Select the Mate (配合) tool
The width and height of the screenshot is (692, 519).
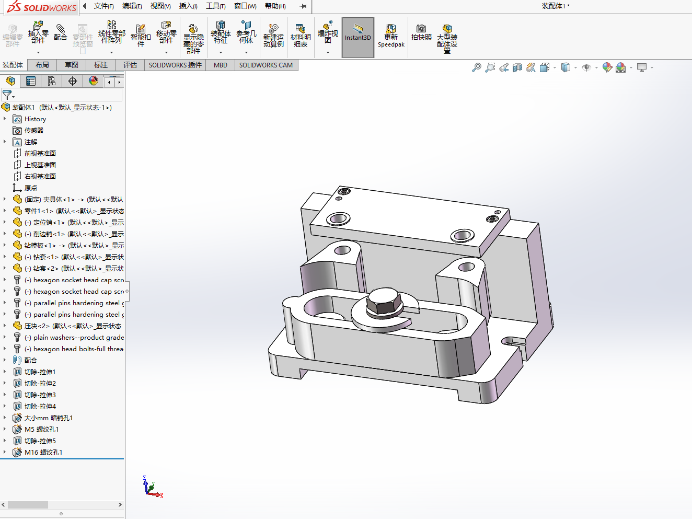[x=61, y=32]
